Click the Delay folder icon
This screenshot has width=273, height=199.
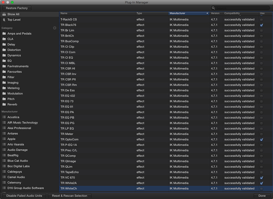tap(4, 45)
